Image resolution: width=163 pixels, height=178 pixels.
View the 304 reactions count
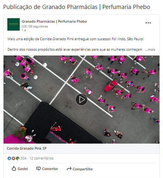pyautogui.click(x=24, y=158)
